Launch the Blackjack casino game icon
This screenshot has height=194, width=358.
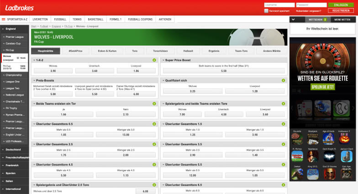click(313, 139)
